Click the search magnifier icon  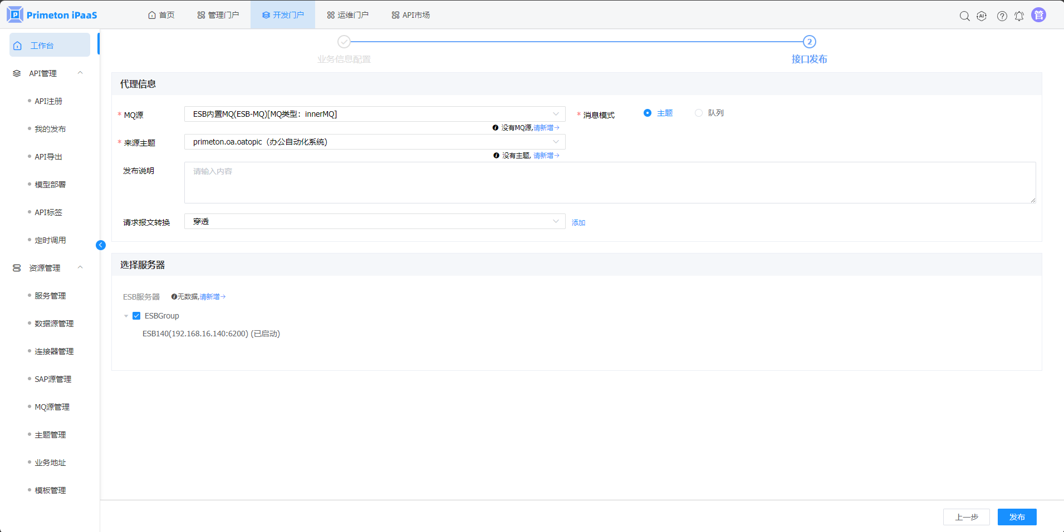tap(964, 16)
